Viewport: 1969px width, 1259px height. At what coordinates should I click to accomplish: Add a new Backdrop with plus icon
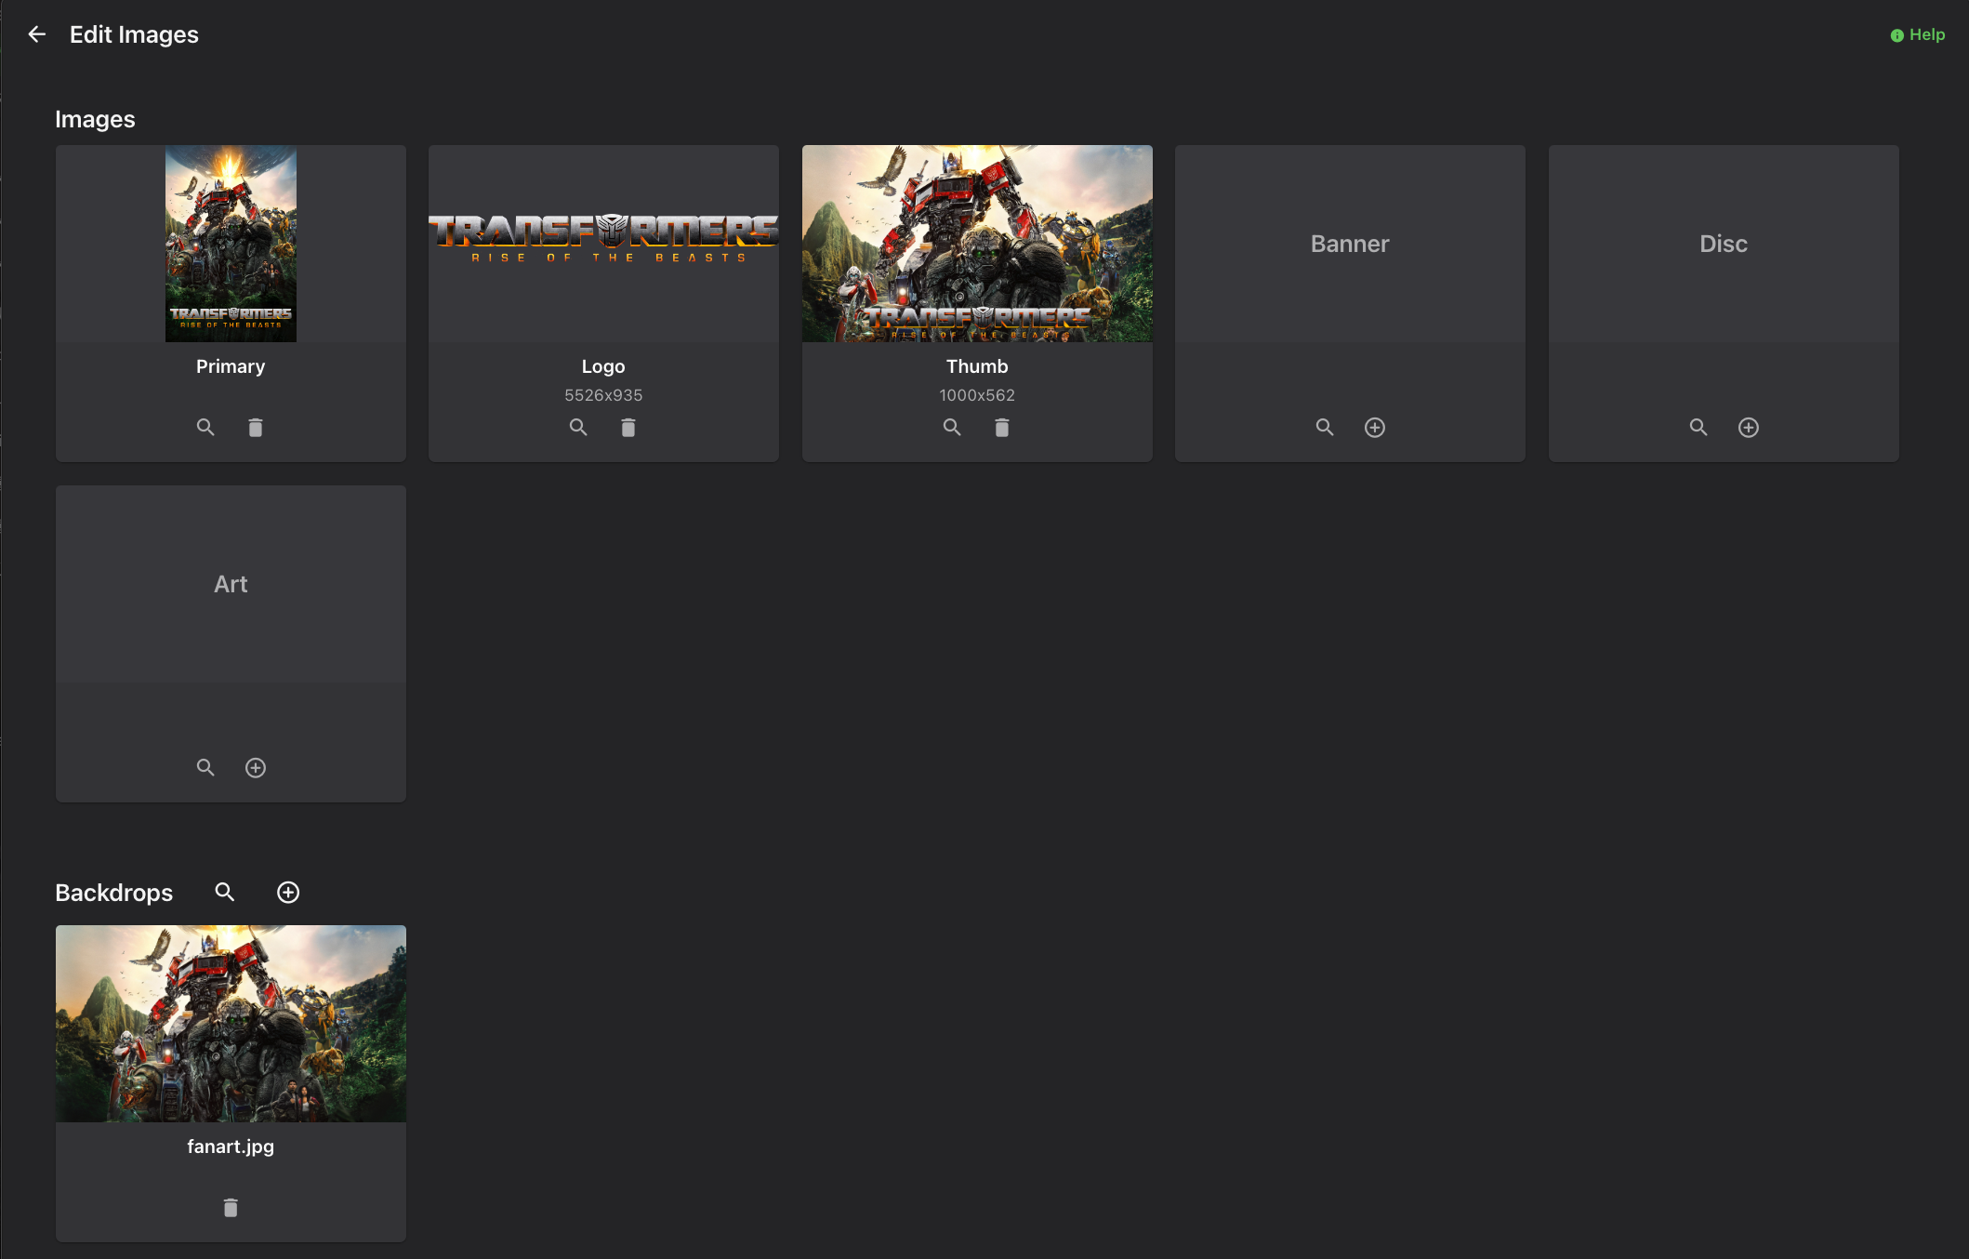pos(288,892)
